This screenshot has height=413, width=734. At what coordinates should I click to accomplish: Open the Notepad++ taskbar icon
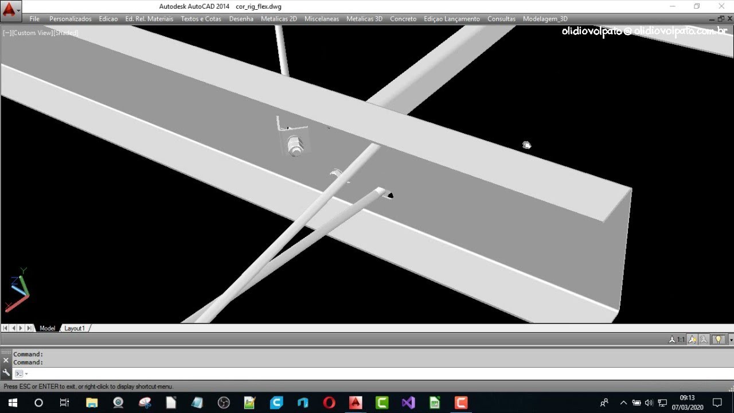click(x=250, y=403)
